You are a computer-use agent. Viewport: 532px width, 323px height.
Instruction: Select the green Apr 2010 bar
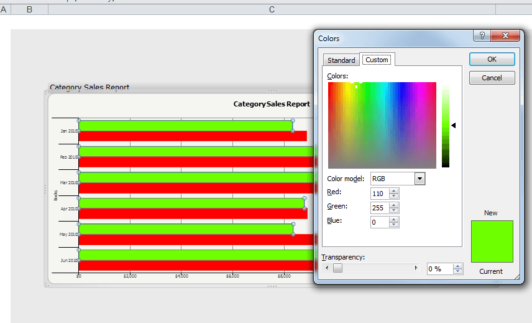point(191,203)
